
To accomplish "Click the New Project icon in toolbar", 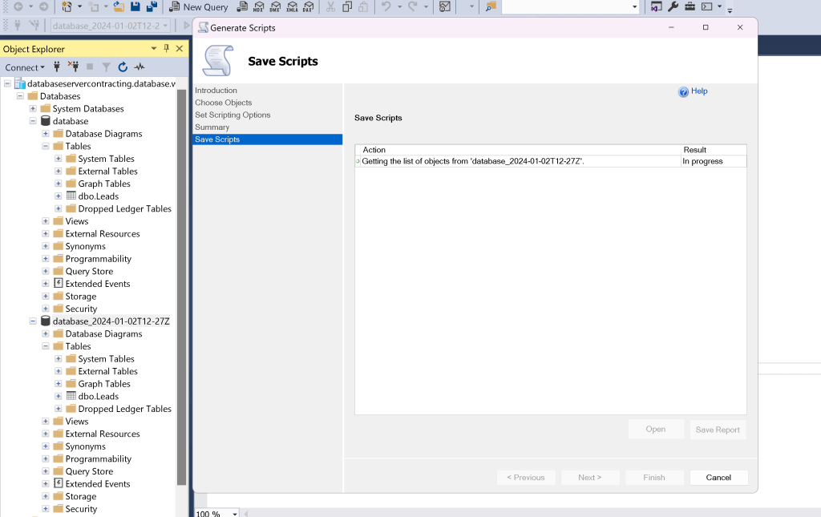I will [67, 6].
